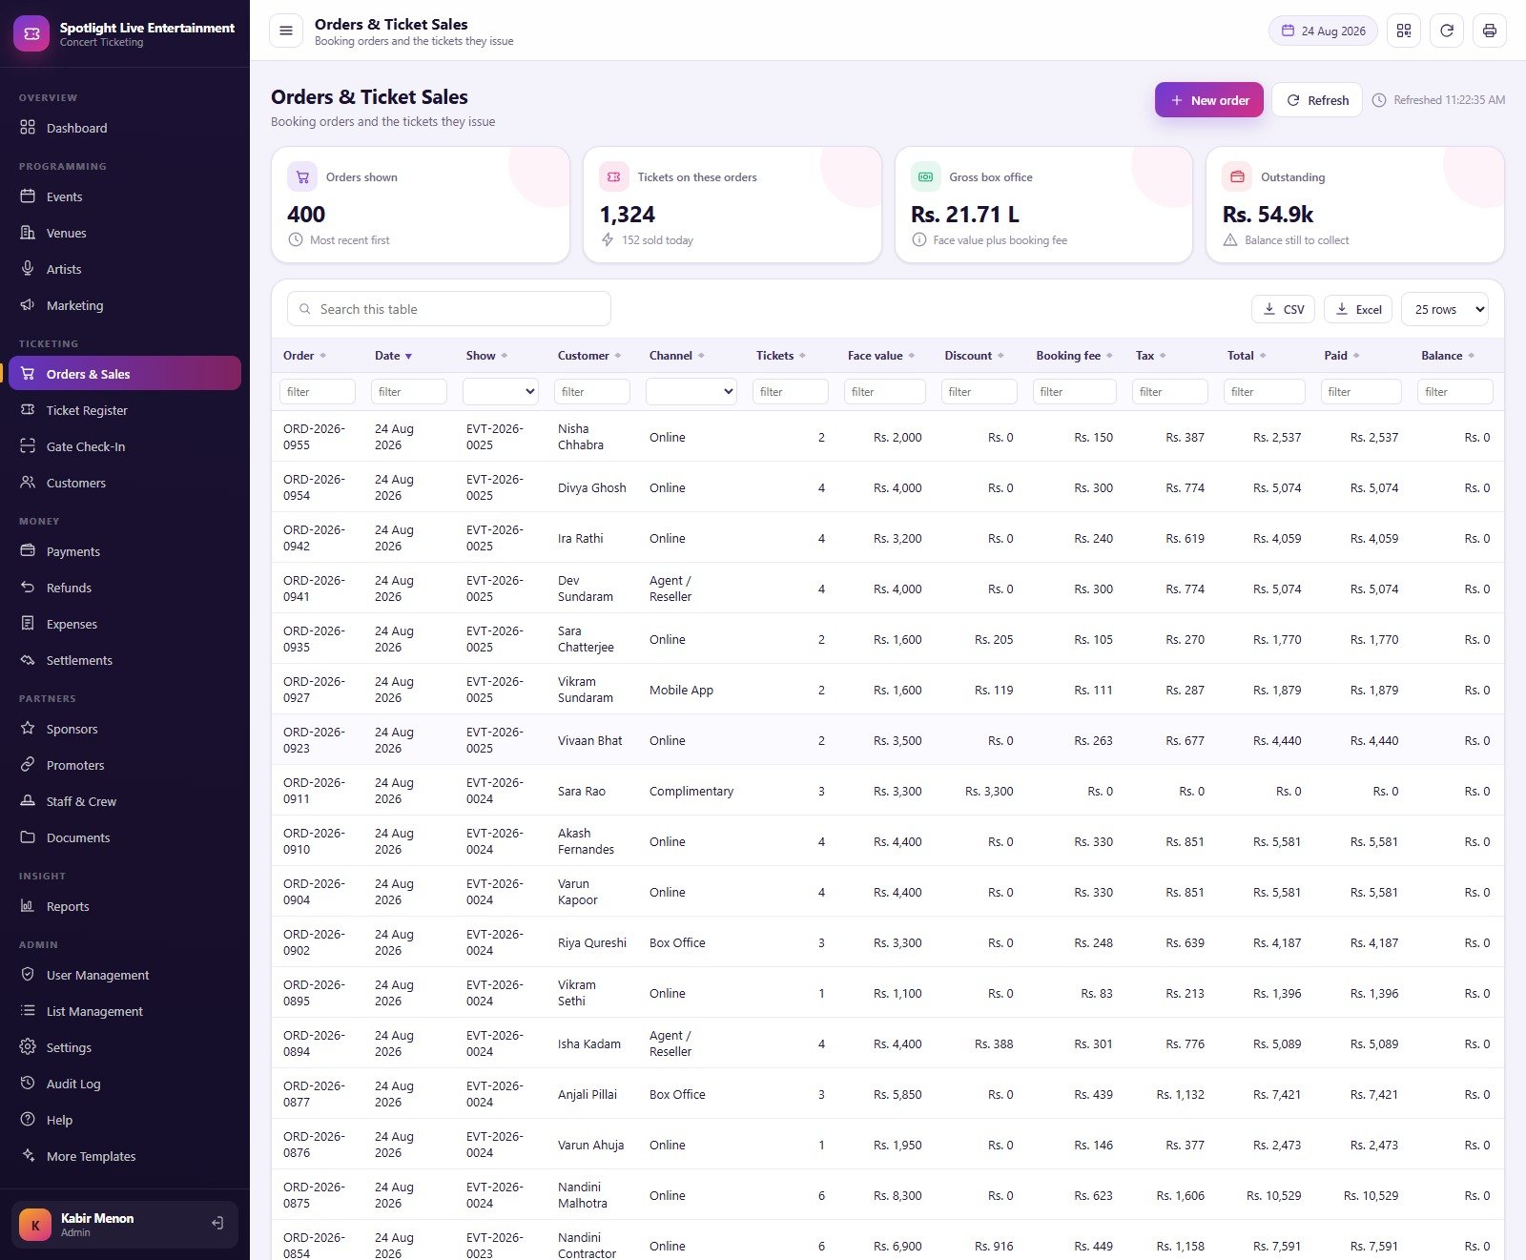Click order ID ORD-2026-0955
This screenshot has height=1260, width=1526.
314,437
